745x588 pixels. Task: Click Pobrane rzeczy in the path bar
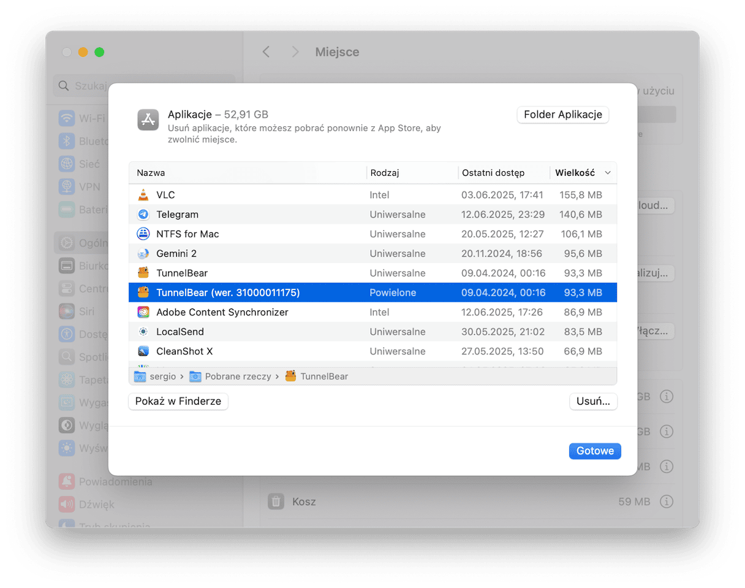pyautogui.click(x=238, y=376)
